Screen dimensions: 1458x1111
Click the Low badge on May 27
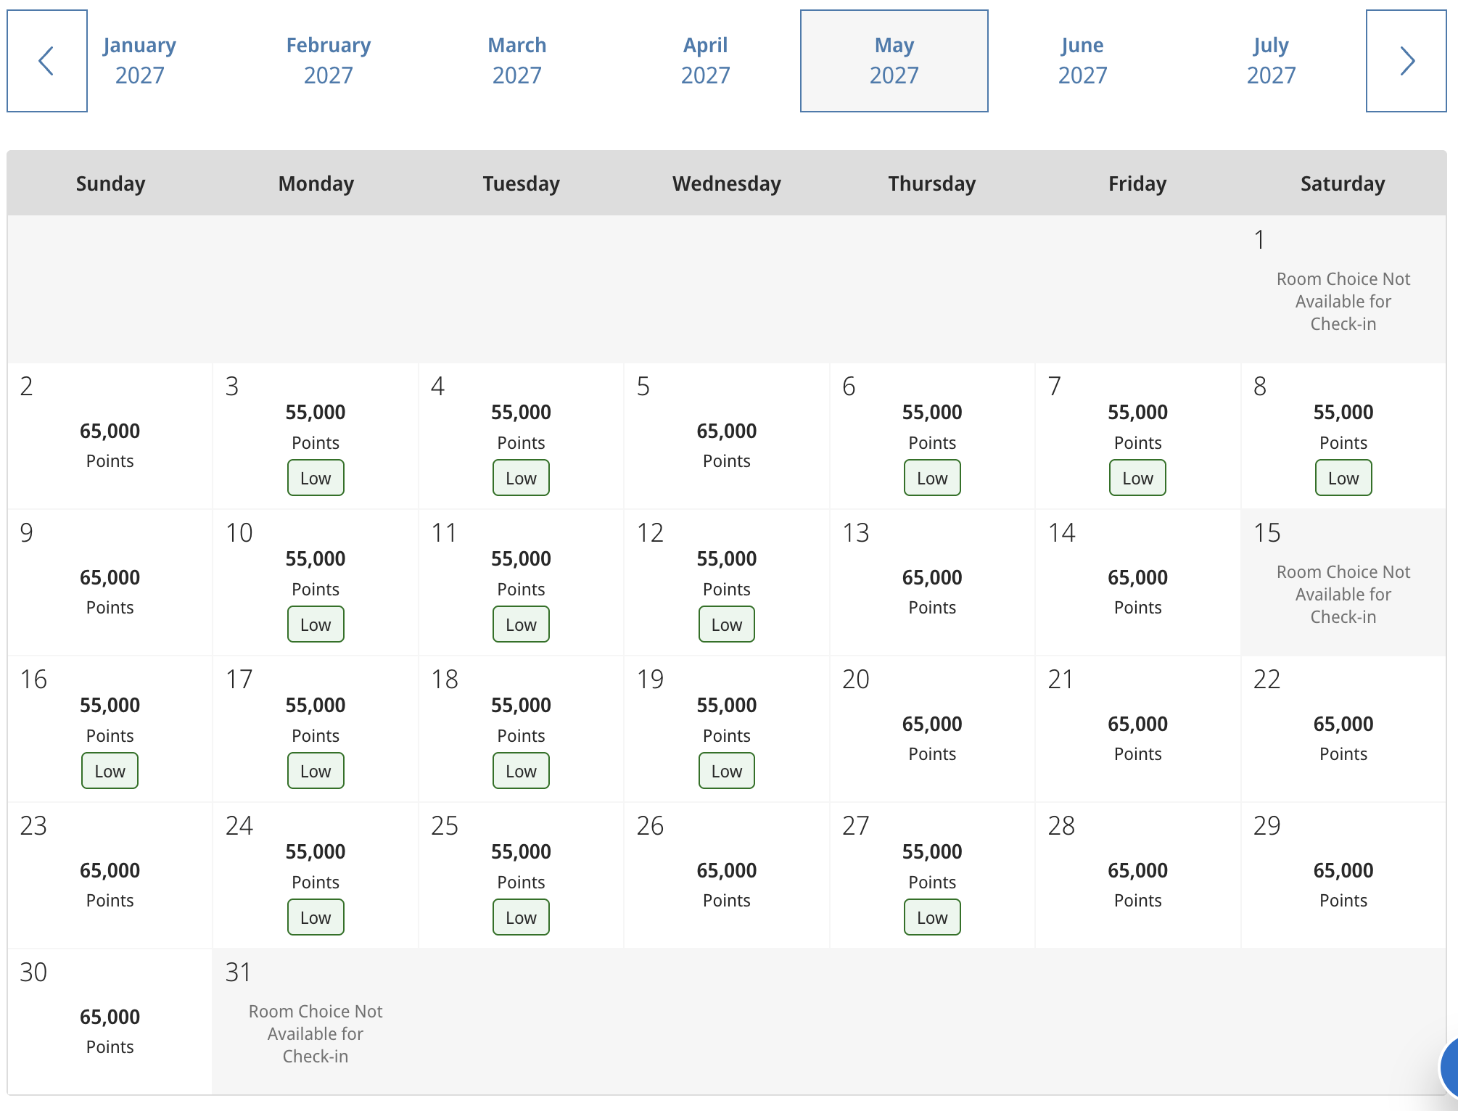click(x=932, y=917)
